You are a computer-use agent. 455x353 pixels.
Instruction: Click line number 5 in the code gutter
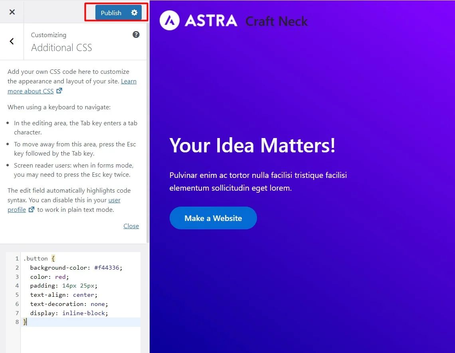(17, 295)
